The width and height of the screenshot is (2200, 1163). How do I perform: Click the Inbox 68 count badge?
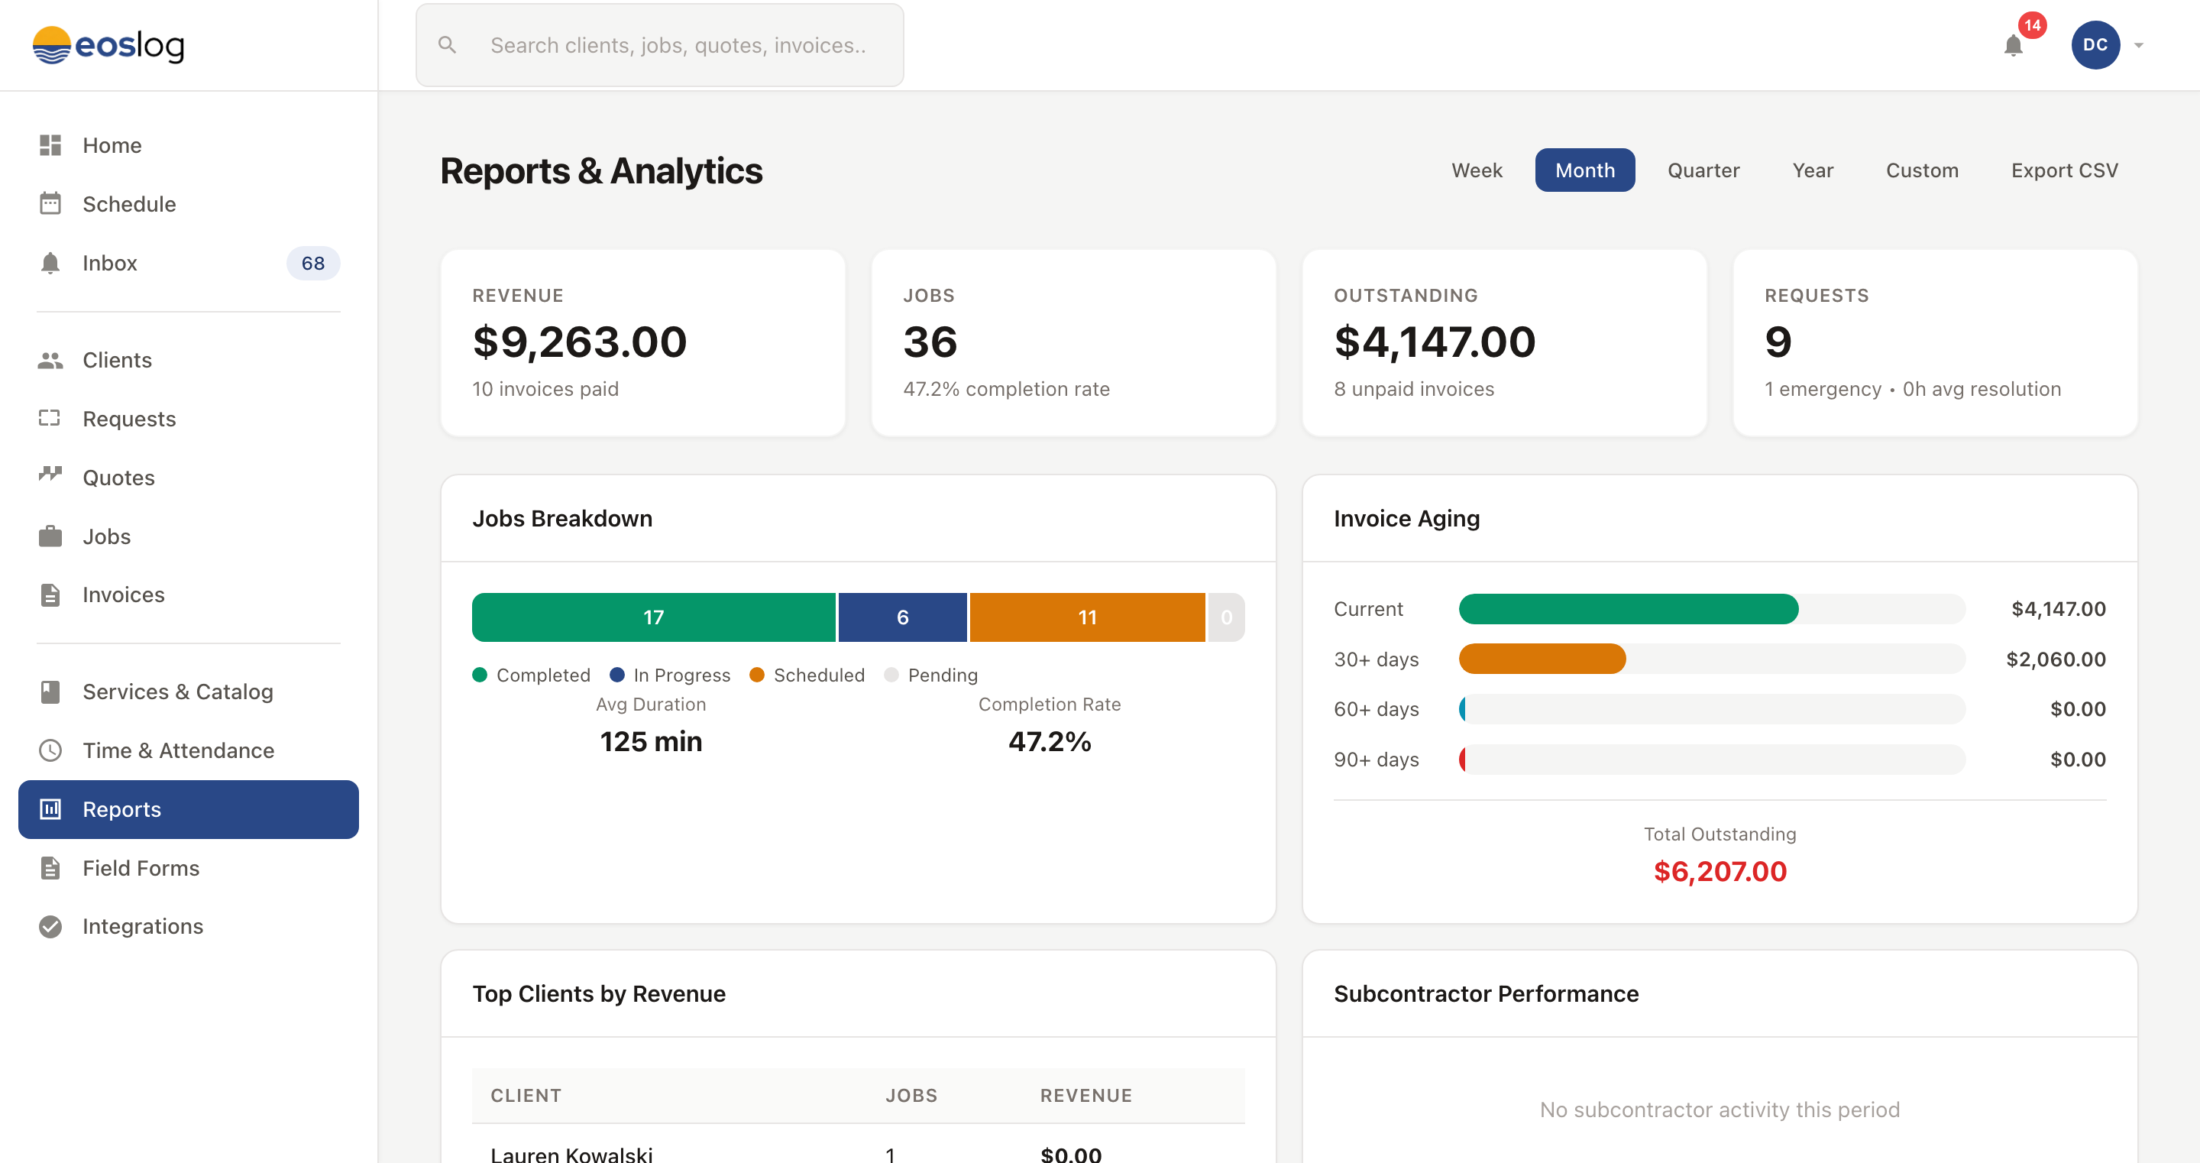point(312,263)
